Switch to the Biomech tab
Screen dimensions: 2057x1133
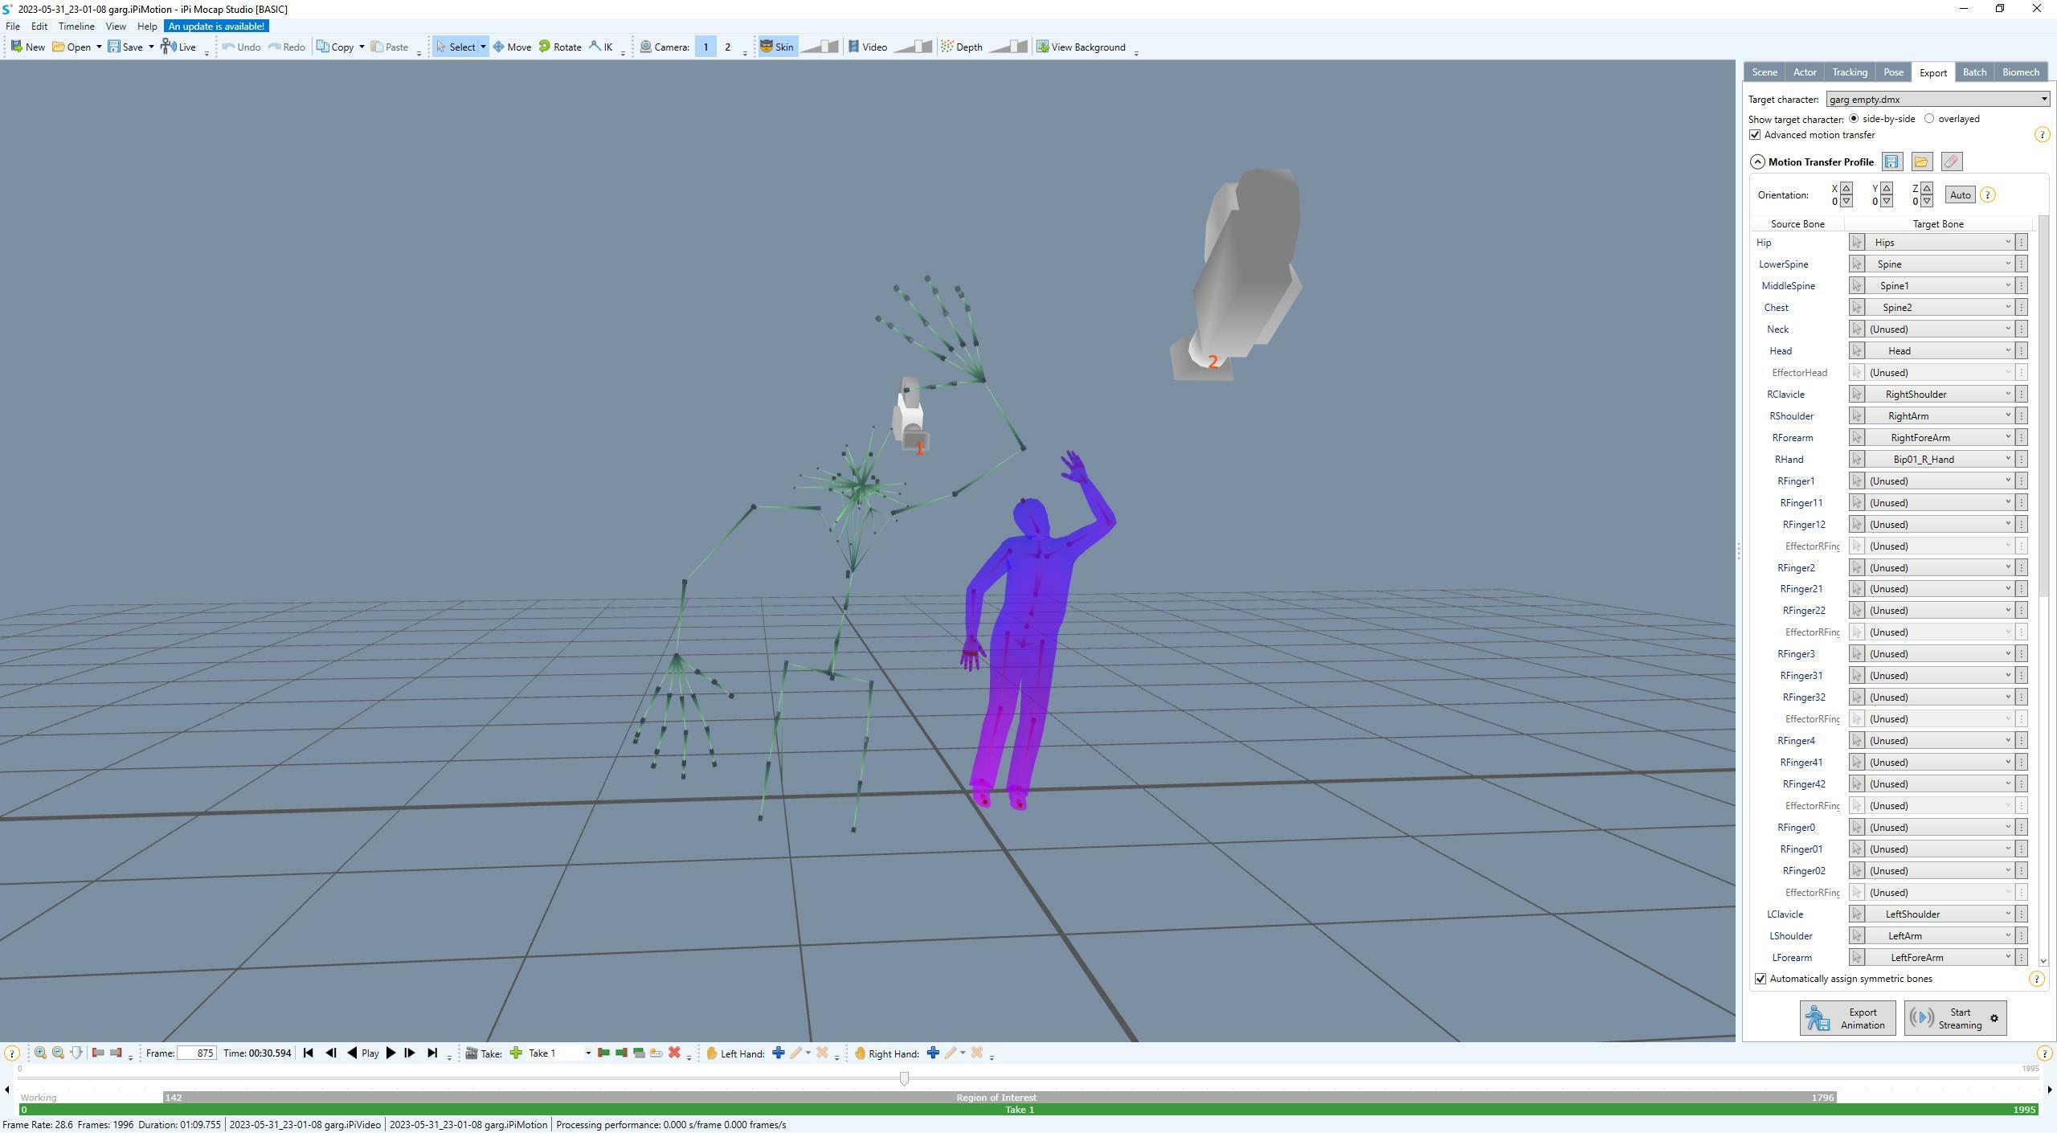tap(2020, 72)
